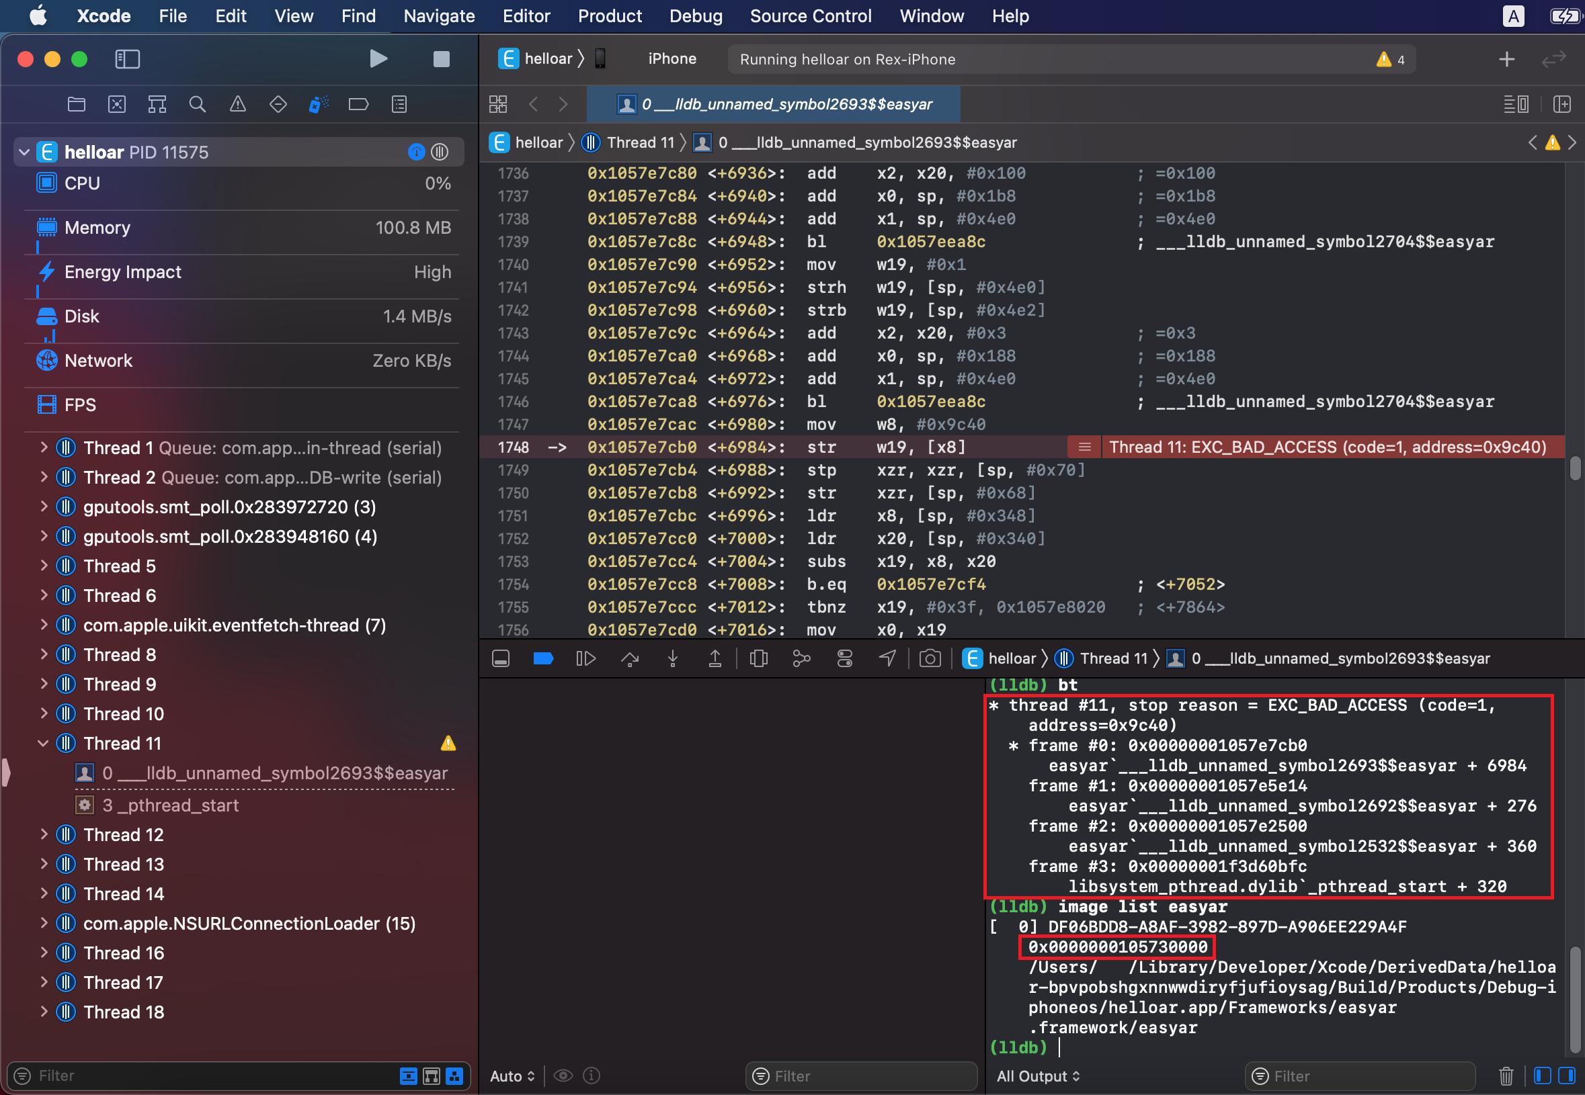The height and width of the screenshot is (1095, 1585).
Task: Click the Step Into debug icon
Action: tap(673, 658)
